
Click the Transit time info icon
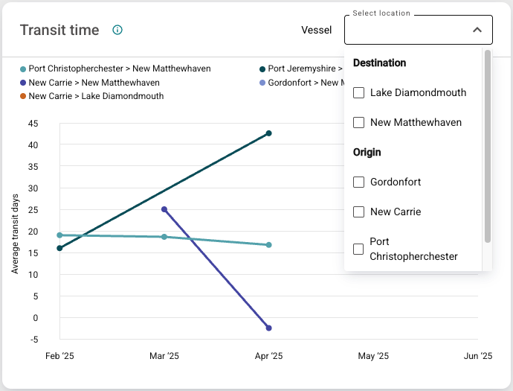tap(117, 30)
